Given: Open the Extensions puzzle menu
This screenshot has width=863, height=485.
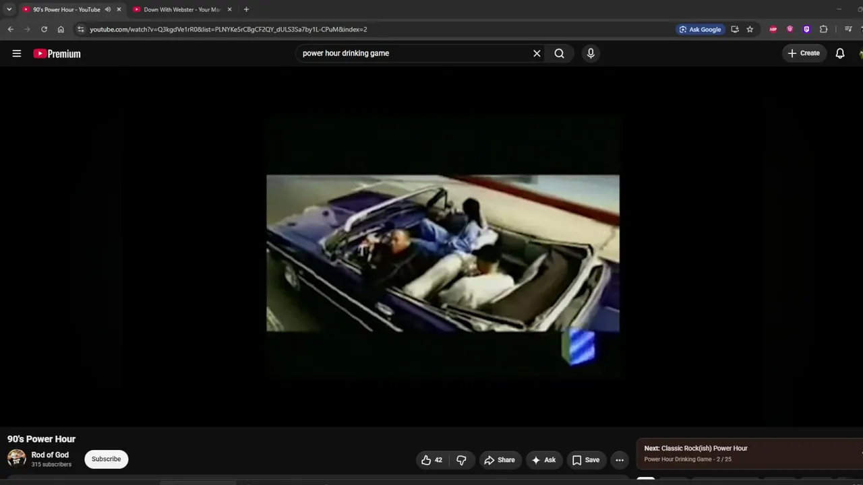Looking at the screenshot, I should pos(823,30).
